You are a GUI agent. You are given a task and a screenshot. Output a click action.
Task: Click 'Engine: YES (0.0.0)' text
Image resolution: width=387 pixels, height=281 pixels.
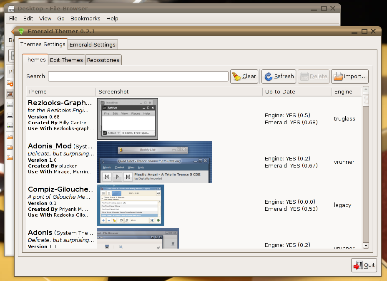[x=290, y=202]
